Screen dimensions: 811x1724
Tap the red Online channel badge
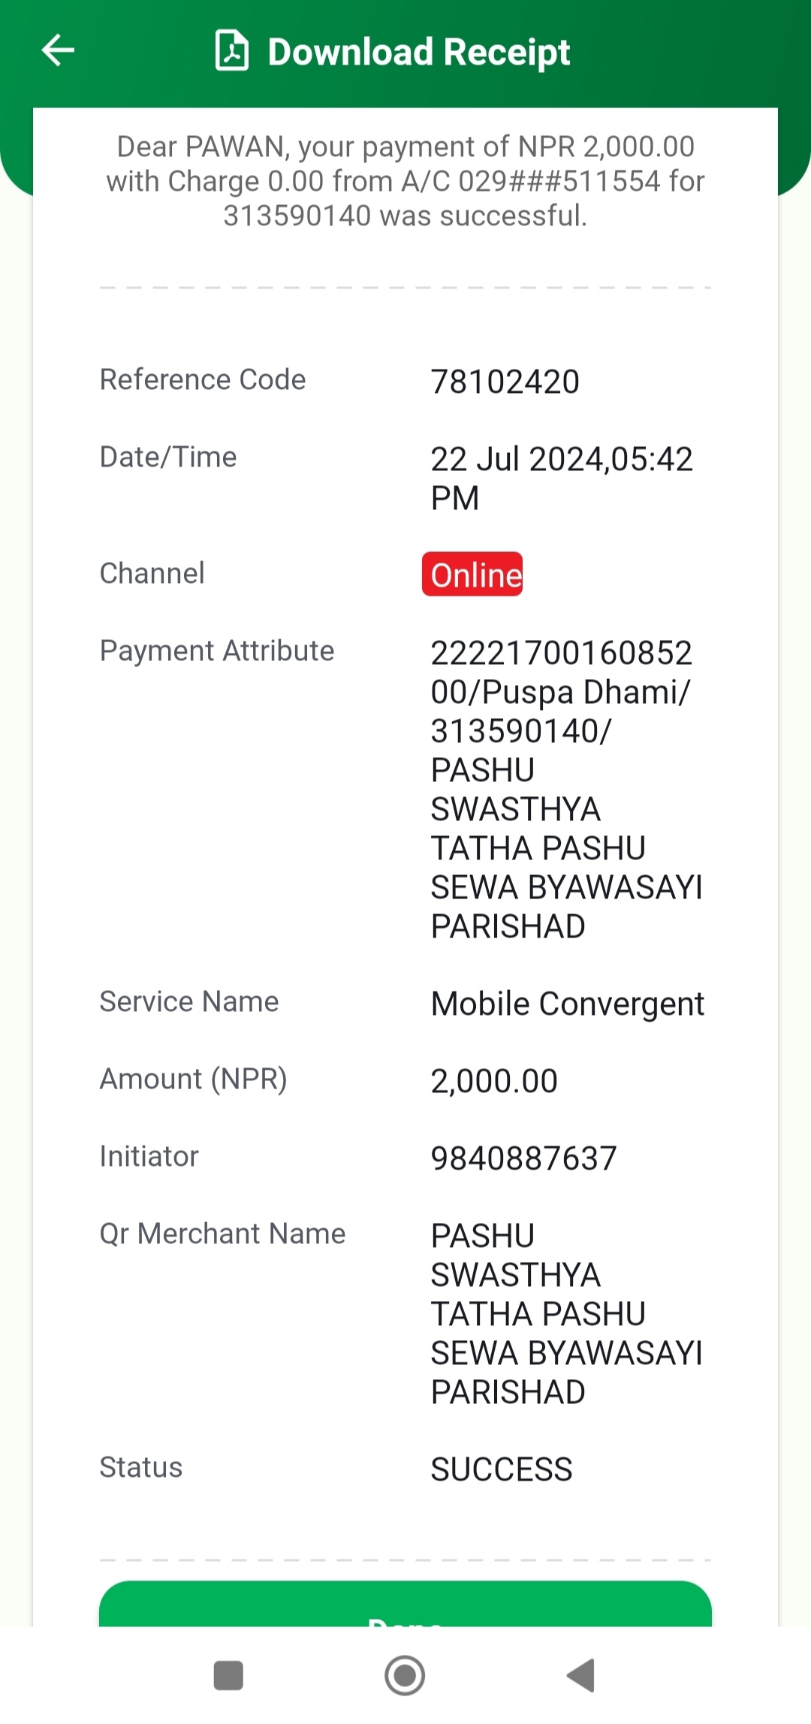tap(472, 575)
